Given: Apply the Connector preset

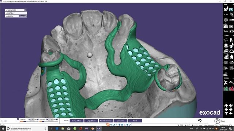Looking at the screenshot, I should (x=120, y=121).
